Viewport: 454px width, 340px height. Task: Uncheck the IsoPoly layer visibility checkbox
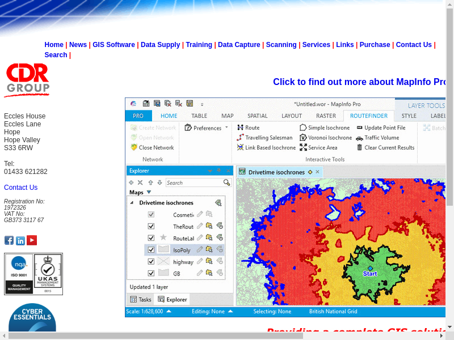point(151,249)
